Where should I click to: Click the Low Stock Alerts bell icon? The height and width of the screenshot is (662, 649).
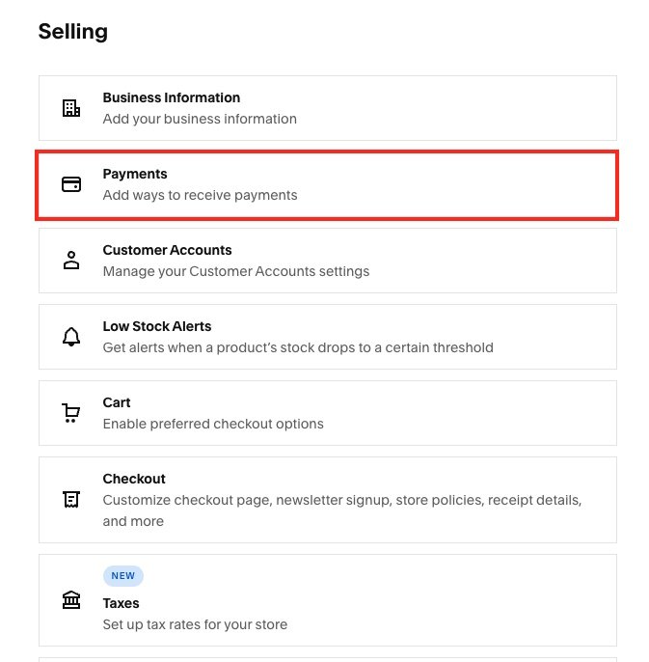(x=71, y=337)
